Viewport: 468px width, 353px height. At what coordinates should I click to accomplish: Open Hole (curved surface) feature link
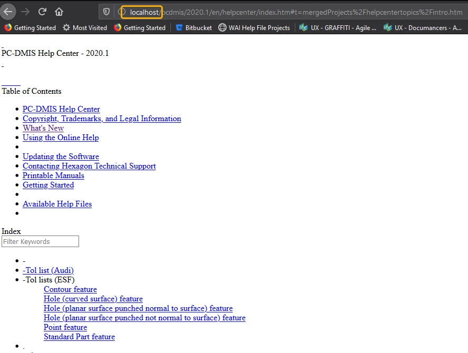tap(93, 299)
